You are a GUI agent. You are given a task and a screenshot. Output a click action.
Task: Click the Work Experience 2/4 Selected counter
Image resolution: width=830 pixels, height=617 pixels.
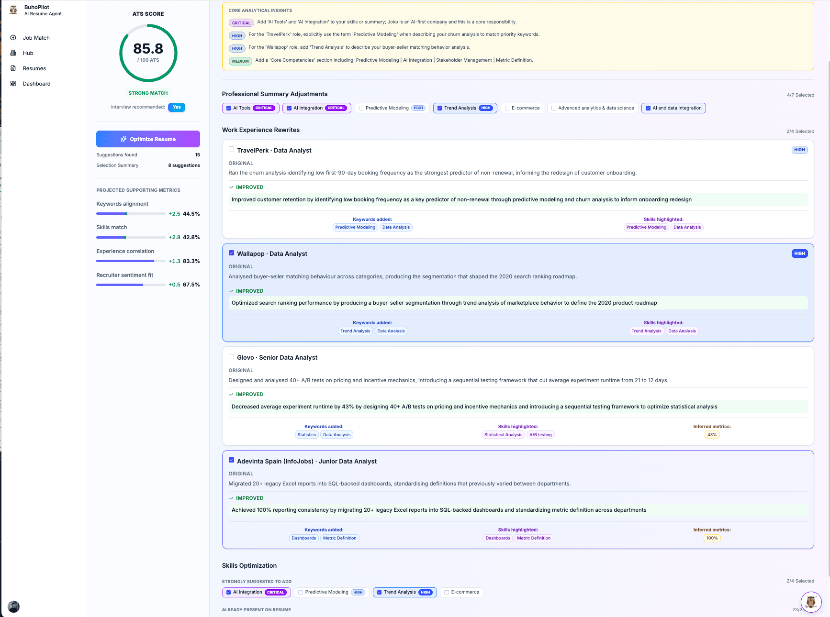click(x=800, y=132)
